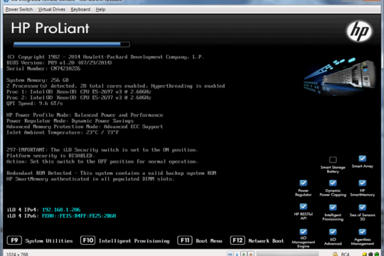This screenshot has width=384, height=256.
Task: Click the HP RESTful API checkbox
Action: click(303, 207)
